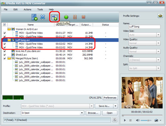Click the Name column header
166x126 pixels.
pos(31,25)
